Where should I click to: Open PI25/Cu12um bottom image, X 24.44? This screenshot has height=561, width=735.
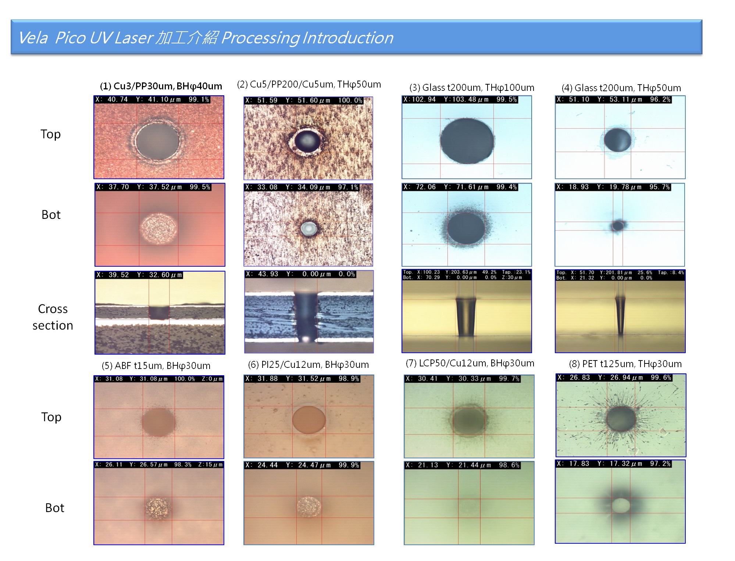coord(309,503)
